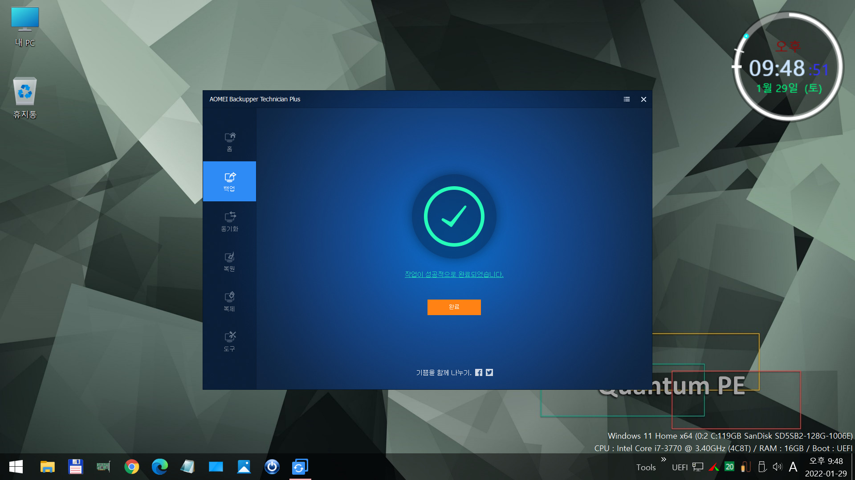Launch Microsoft Edge from taskbar

[x=159, y=467]
